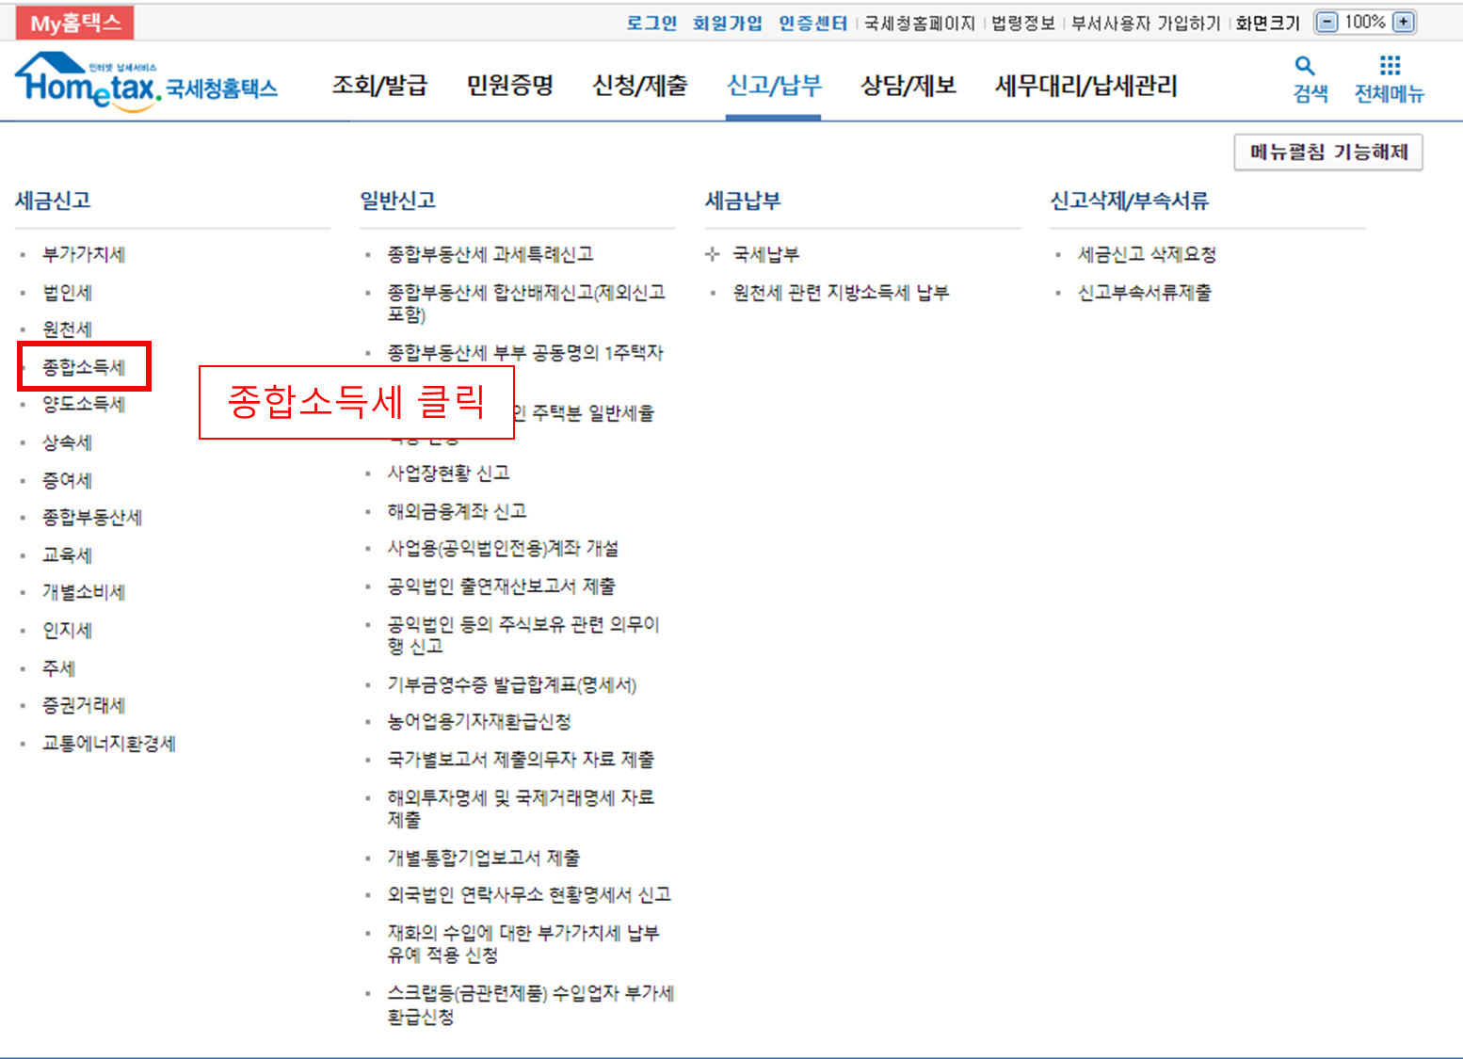Disable menu expansion via 메뉴펼침 기능해제
The image size is (1463, 1059).
click(x=1327, y=152)
